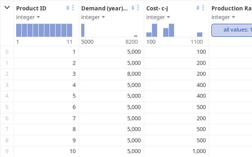This screenshot has width=252, height=157.
Task: Select the Product ID histogram chart
Action: (x=44, y=30)
